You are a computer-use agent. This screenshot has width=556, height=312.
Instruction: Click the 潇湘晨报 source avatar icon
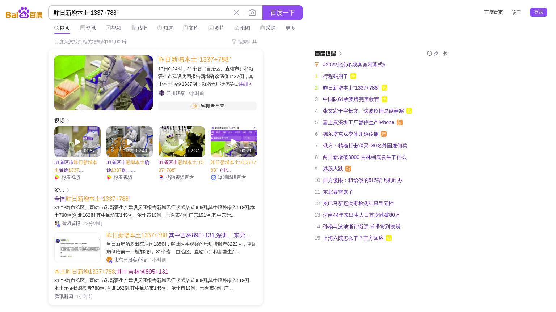pyautogui.click(x=57, y=224)
